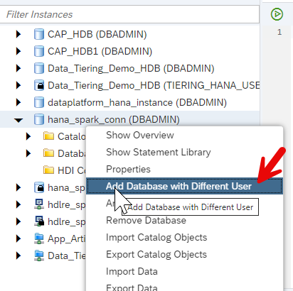Select hana_spark_conn (DBADMIN) row text

coord(114,119)
